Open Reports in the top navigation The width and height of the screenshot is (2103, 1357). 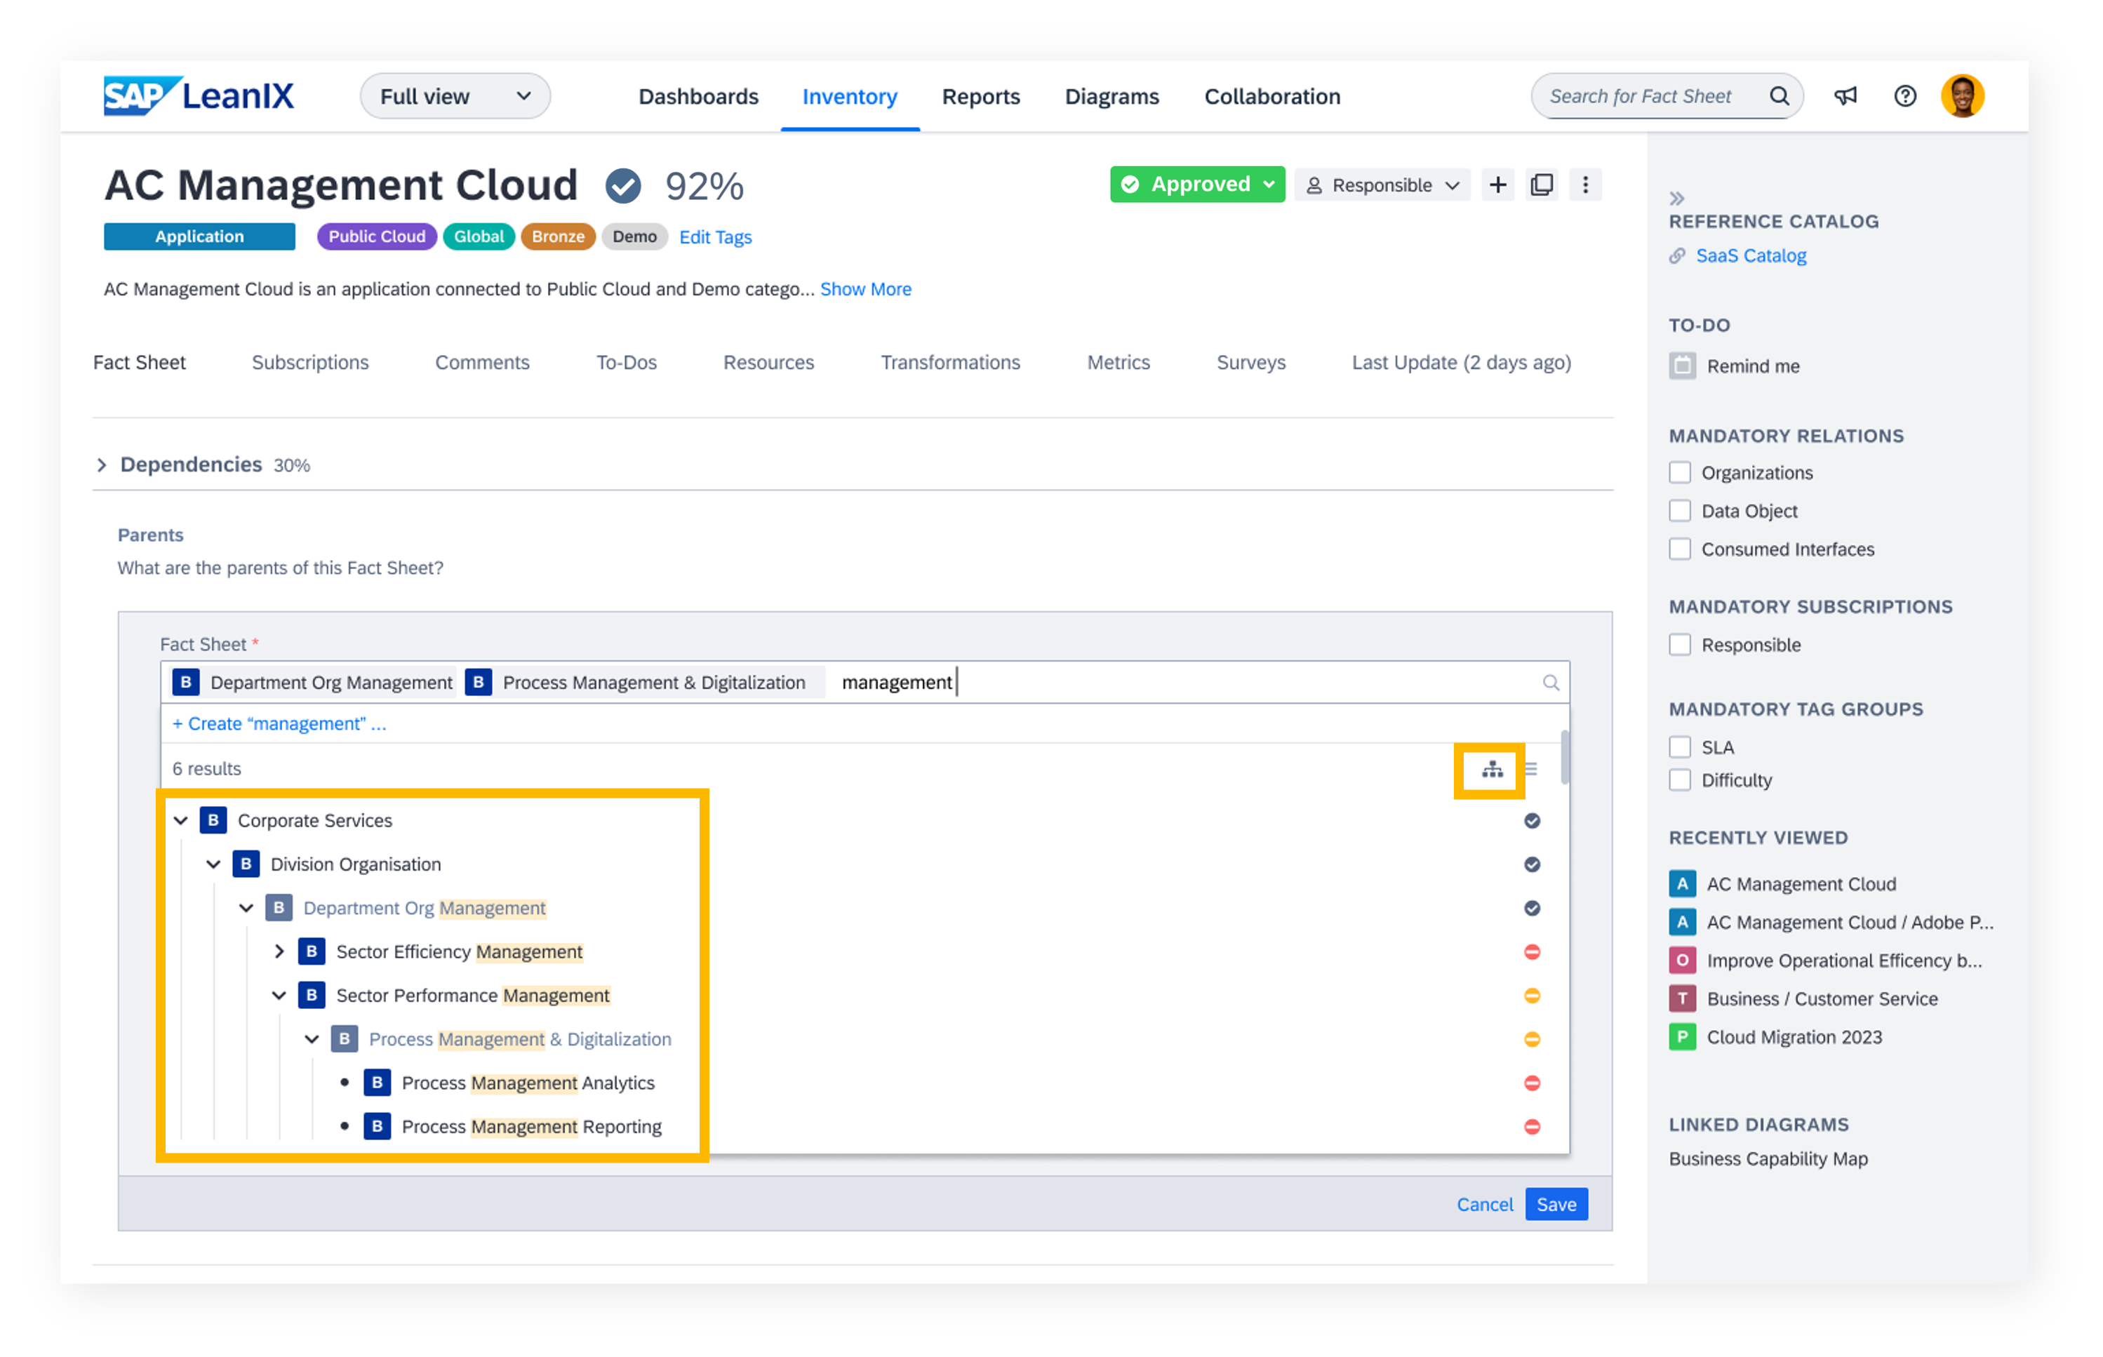tap(980, 96)
